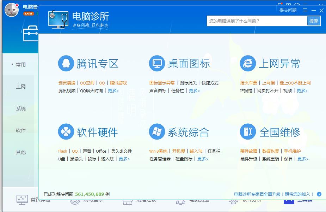326x212 pixels.
Task: Expand 更多 under 全国维修
Action: coord(303,159)
